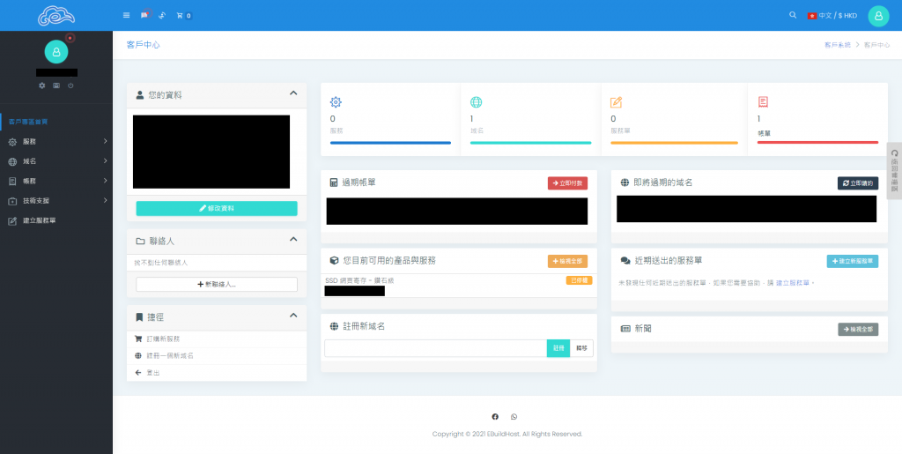Viewport: 902px width, 454px height.
Task: Click the EBuildHost cloud logo
Action: click(x=56, y=16)
